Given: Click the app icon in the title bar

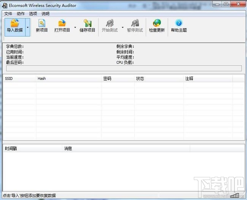Looking at the screenshot, I should (5, 6).
